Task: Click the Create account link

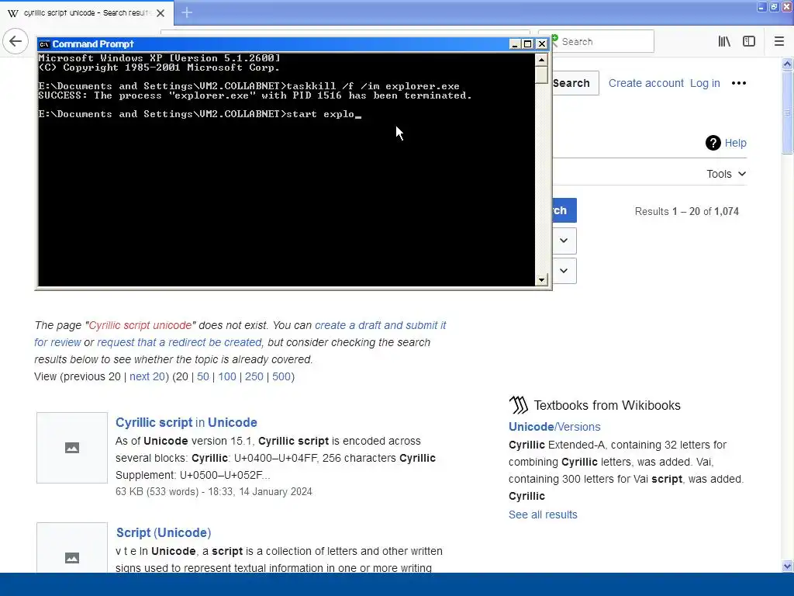Action: click(646, 83)
